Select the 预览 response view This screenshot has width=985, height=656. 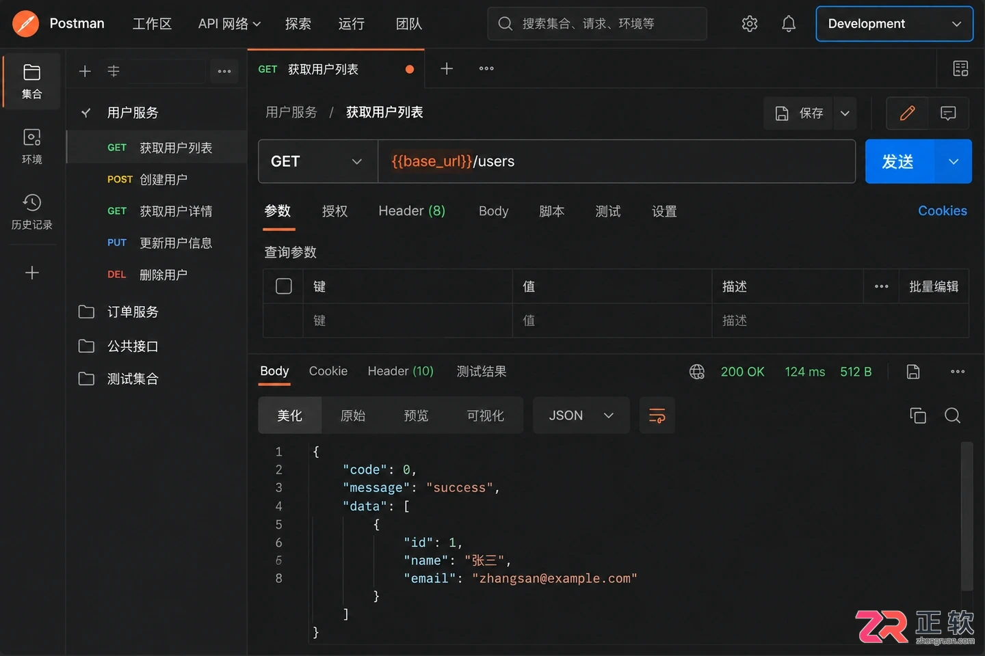coord(416,415)
